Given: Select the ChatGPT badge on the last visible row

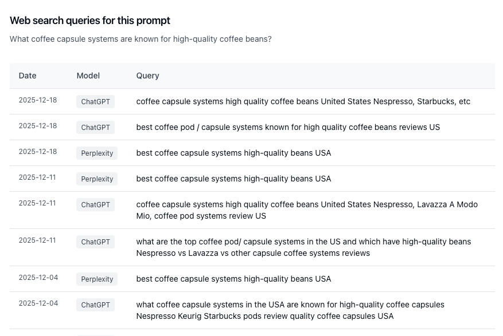Looking at the screenshot, I should point(95,305).
